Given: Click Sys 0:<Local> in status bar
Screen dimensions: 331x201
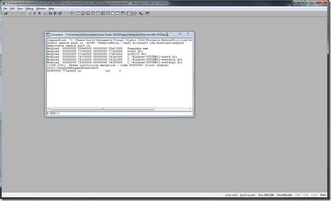Looking at the screenshot, I should click(x=248, y=195).
